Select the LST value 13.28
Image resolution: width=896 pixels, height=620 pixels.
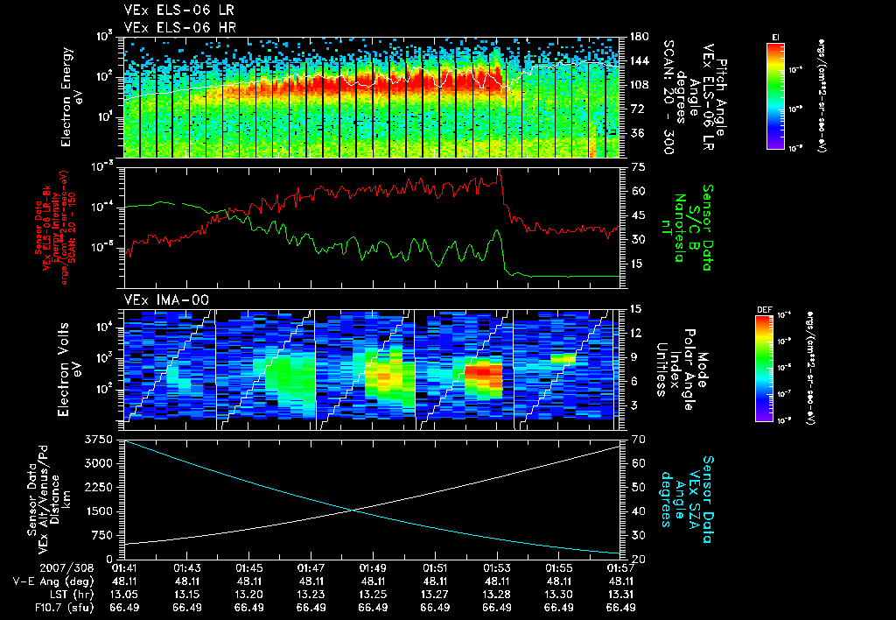[497, 595]
